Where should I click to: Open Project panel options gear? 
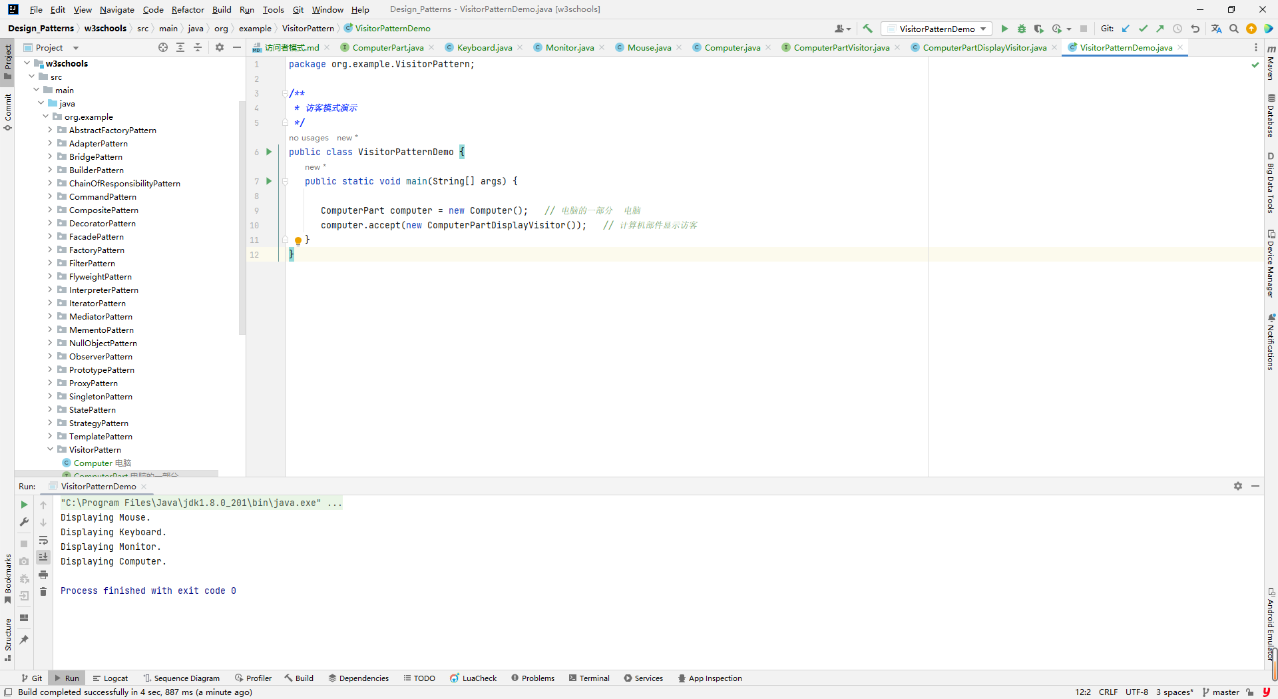click(220, 47)
